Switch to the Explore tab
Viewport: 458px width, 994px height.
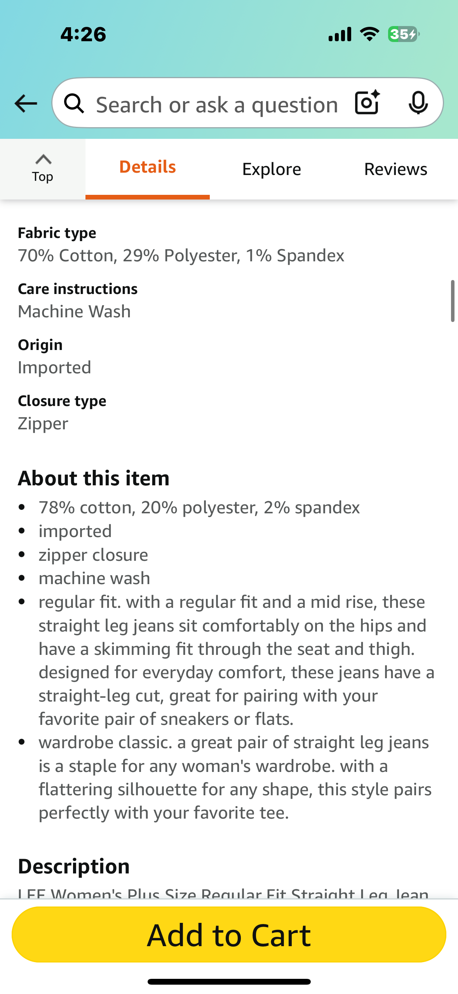coord(272,169)
